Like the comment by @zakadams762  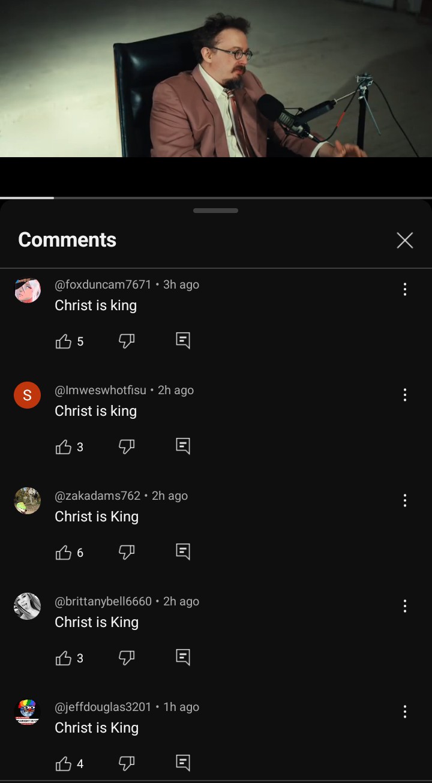(x=63, y=553)
